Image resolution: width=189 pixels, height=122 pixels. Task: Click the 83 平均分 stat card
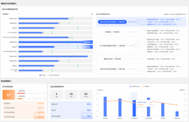pyautogui.click(x=86, y=95)
